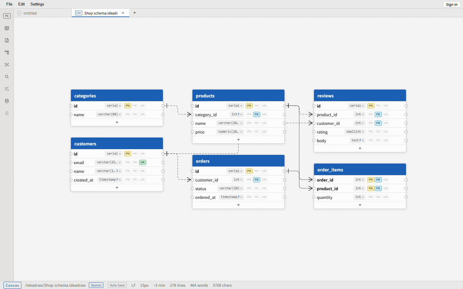
Task: Open text? type dropdown for reviews body
Action: point(358,140)
